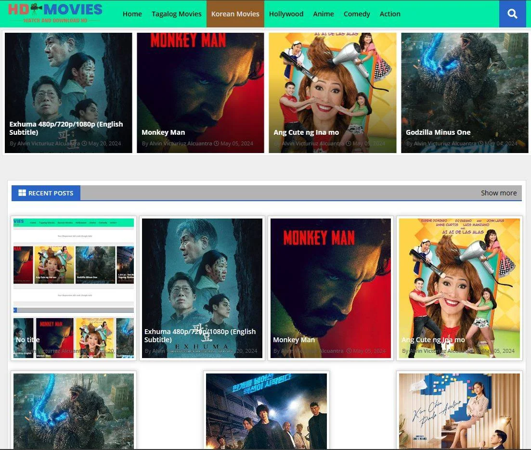
Task: Open the featured Ang Cute ng Ina mo title
Action: 306,132
